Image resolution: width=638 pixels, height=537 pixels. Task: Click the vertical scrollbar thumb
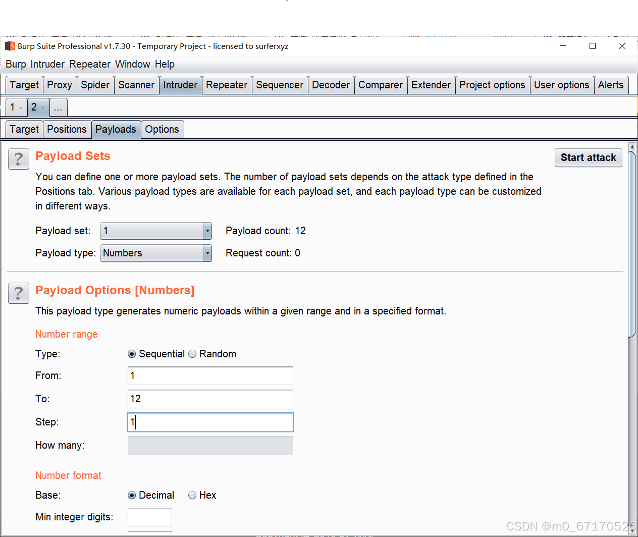632,244
